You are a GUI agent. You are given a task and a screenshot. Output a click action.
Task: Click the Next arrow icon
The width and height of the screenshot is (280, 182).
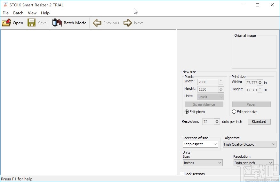pos(128,23)
